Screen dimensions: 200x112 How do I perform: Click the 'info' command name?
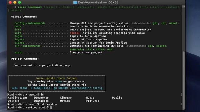point(18,30)
